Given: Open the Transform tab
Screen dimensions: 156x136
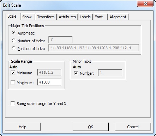Looking at the screenshot, I should pos(46,17).
